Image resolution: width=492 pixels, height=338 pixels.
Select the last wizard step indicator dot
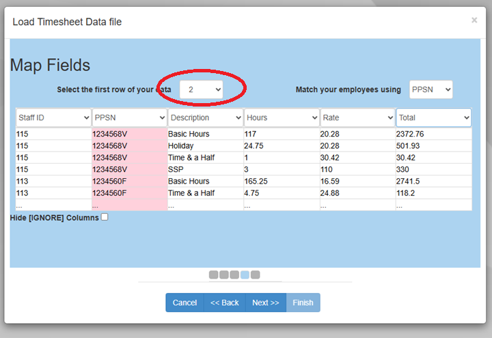pyautogui.click(x=255, y=274)
